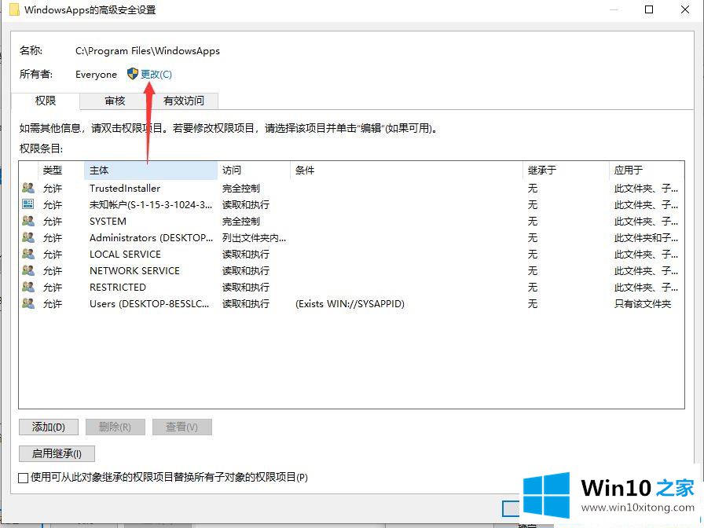The image size is (704, 528).
Task: Sort by the 访问 column header
Action: click(254, 170)
